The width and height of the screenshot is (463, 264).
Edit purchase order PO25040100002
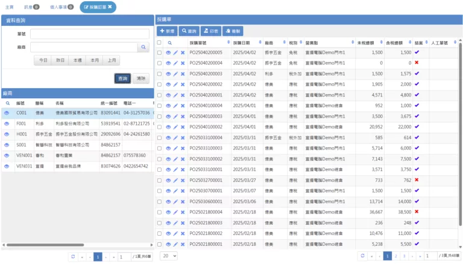[x=175, y=127]
